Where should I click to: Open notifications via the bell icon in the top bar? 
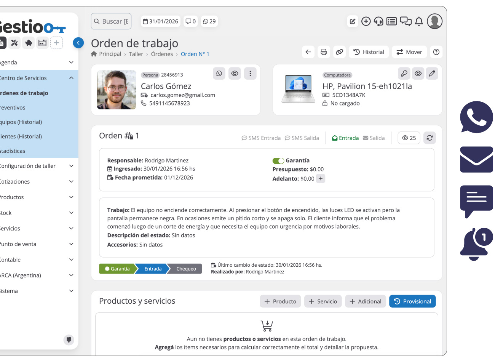click(419, 21)
